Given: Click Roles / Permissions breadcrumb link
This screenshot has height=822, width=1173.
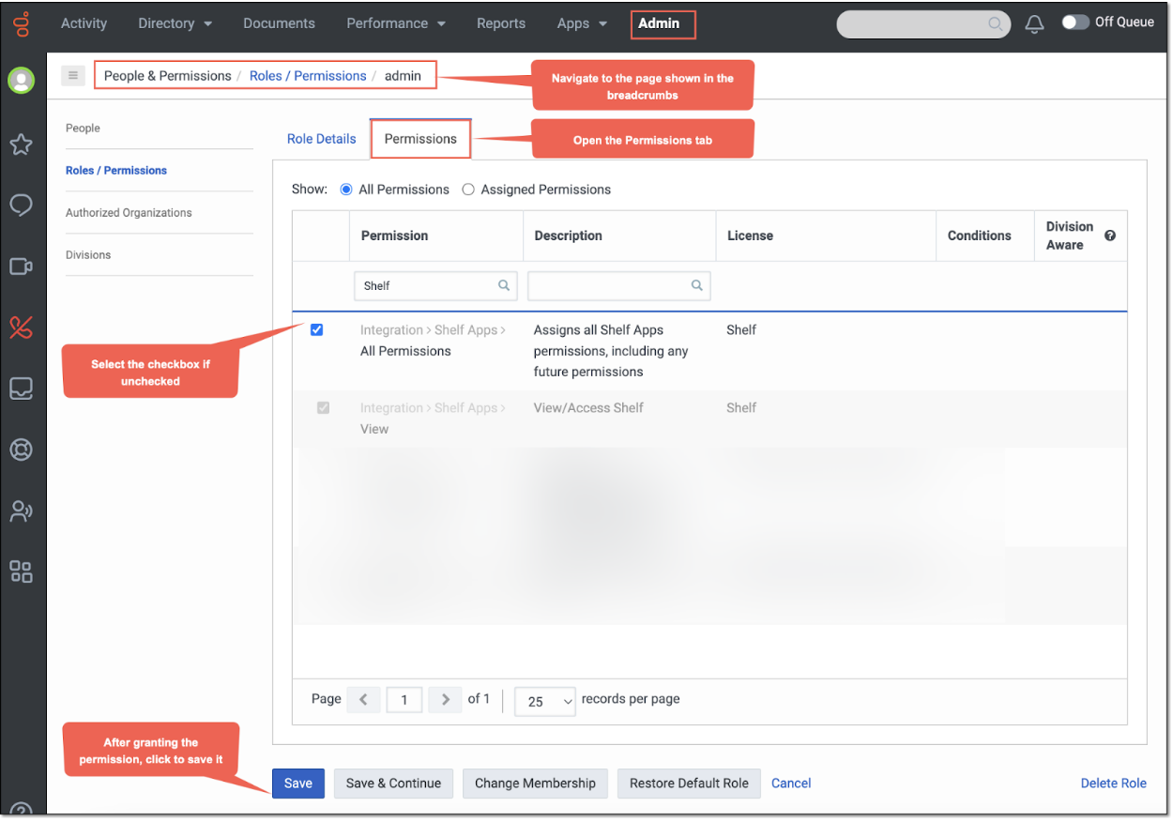Looking at the screenshot, I should point(308,76).
